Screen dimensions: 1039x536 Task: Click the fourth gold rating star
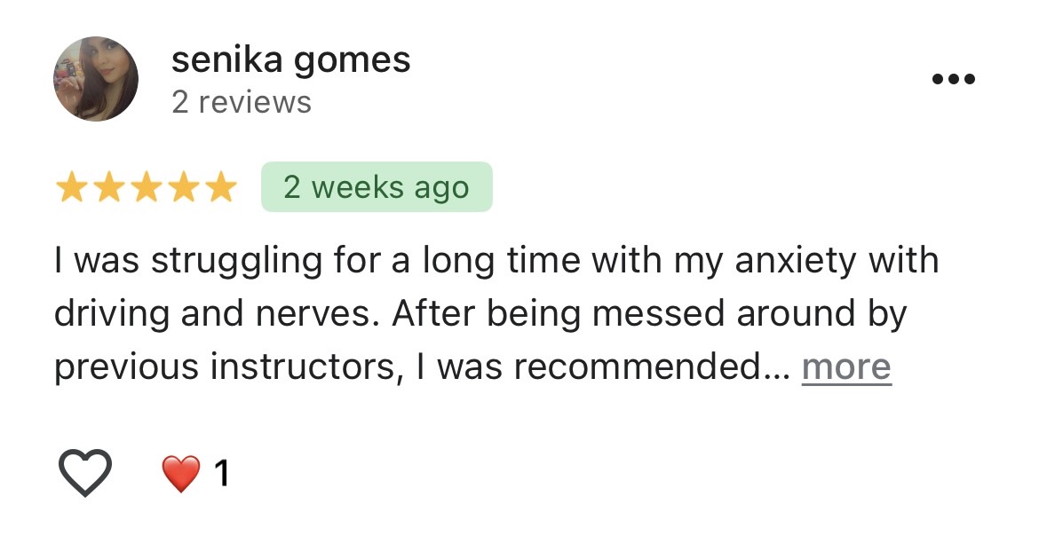click(x=183, y=188)
